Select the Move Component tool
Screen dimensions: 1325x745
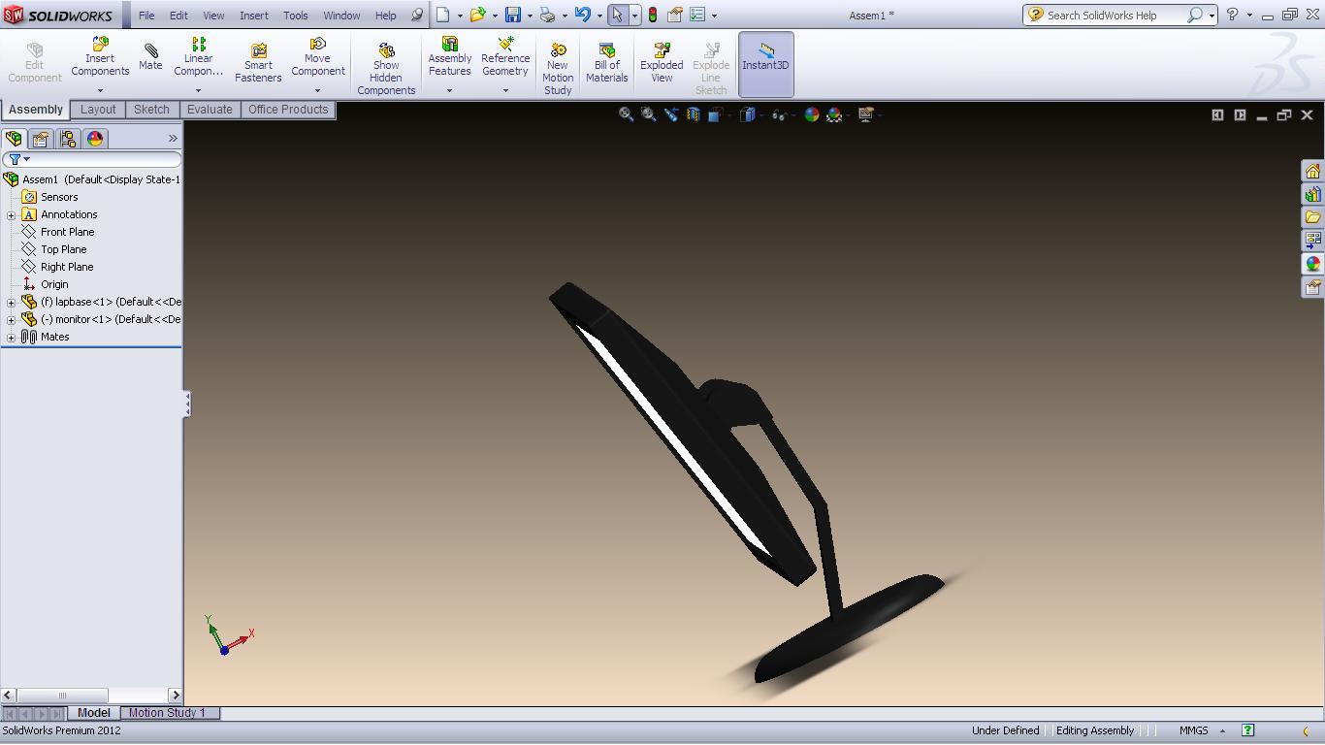(x=317, y=57)
